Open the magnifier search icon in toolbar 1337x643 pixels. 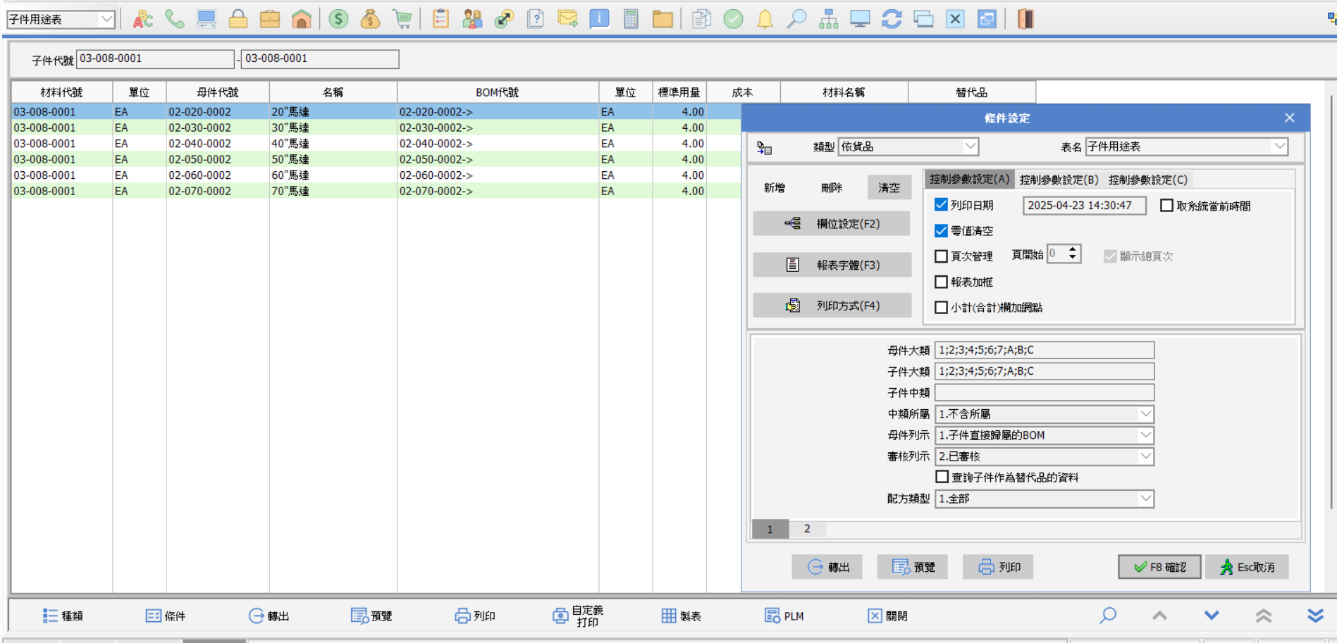click(x=796, y=19)
